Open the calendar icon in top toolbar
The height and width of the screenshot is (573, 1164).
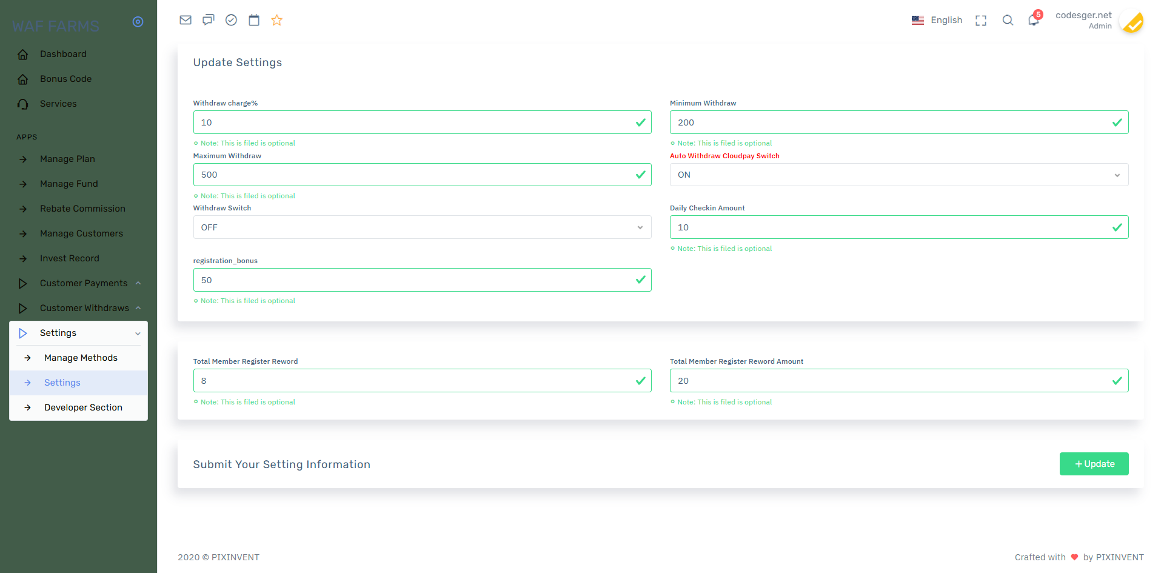pyautogui.click(x=254, y=20)
